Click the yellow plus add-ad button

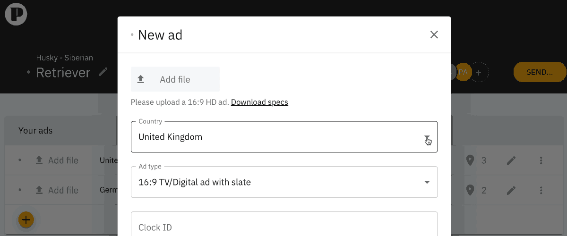(26, 219)
